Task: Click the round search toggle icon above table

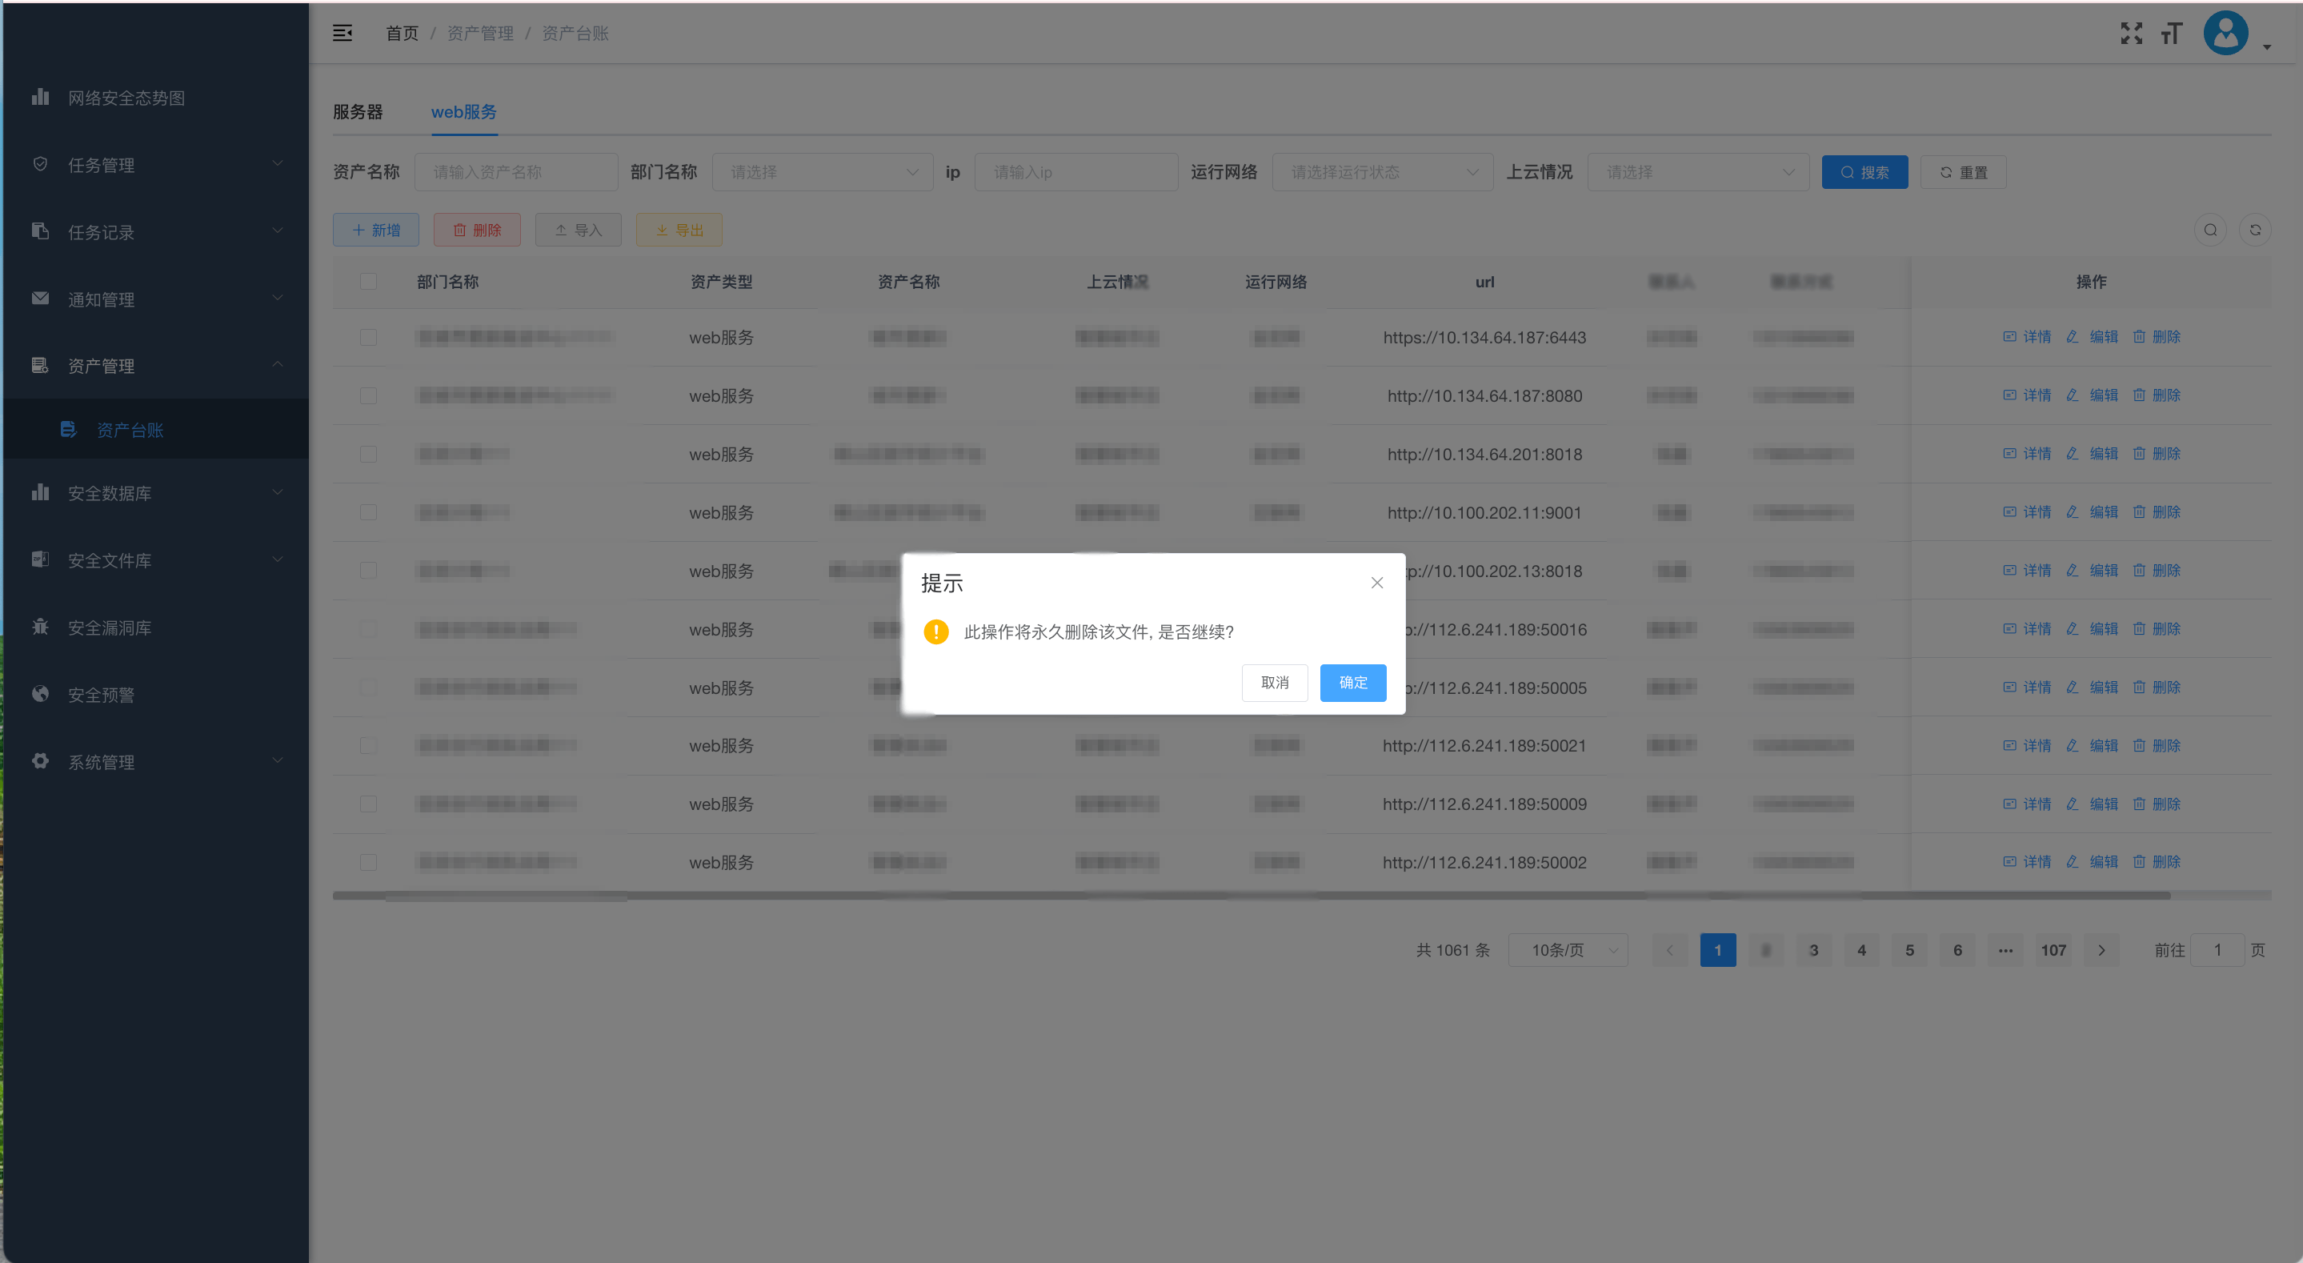Action: click(2210, 230)
